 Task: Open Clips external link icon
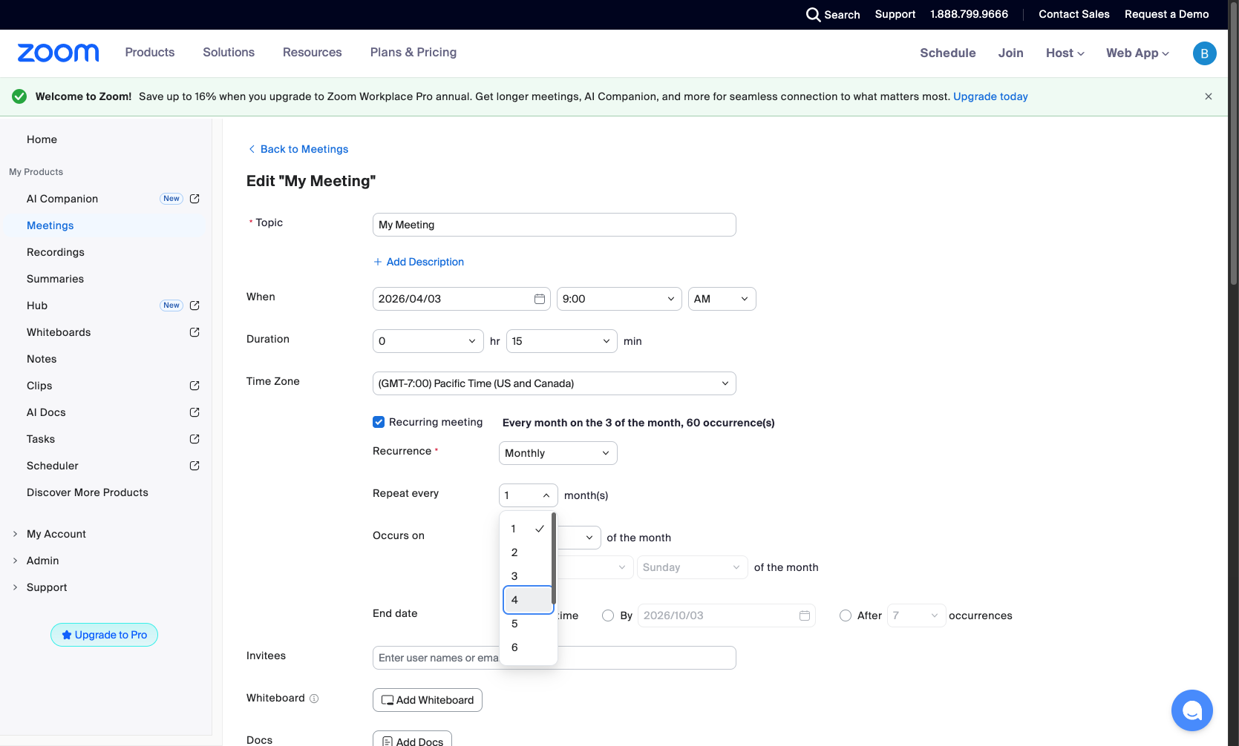194,386
